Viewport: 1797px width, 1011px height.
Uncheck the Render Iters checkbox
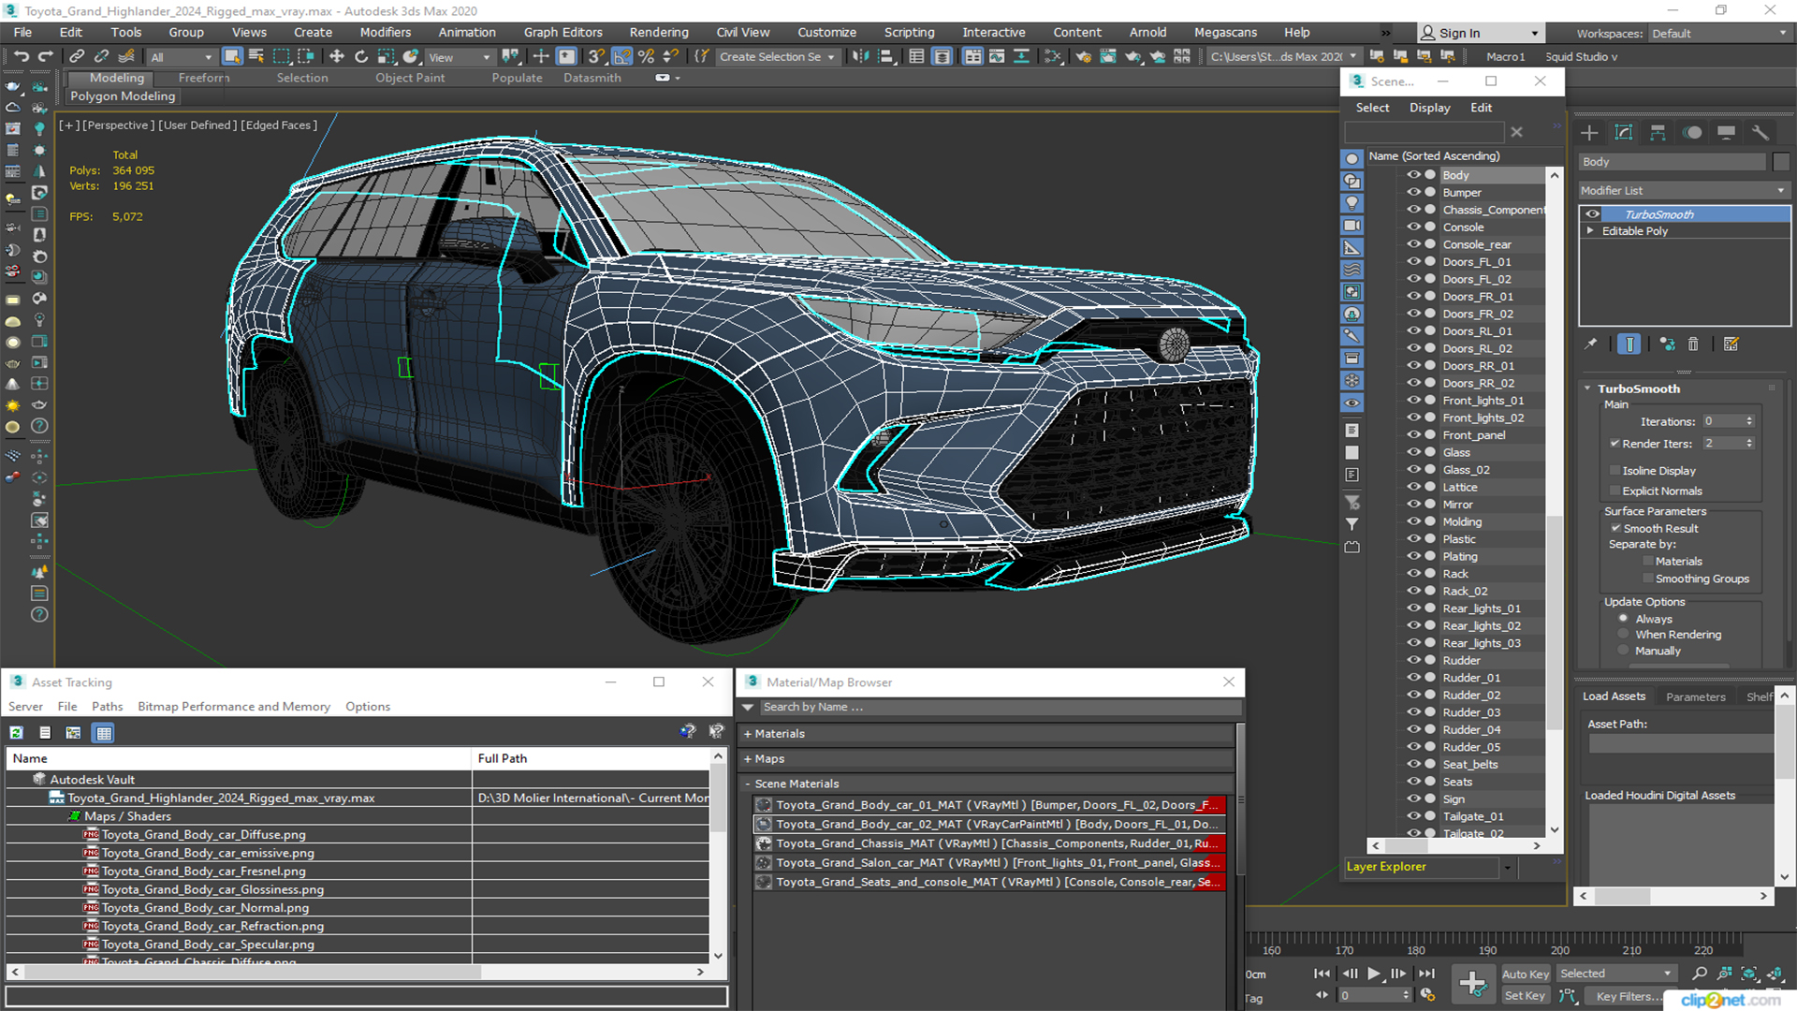pyautogui.click(x=1614, y=444)
